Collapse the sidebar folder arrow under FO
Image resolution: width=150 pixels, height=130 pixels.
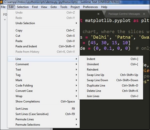5,20
